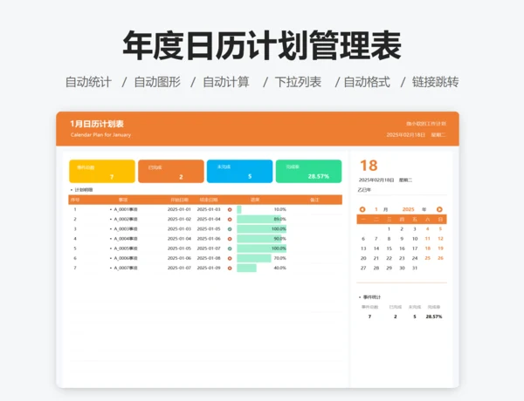Click the 自动格式 feature label
524x401 pixels.
[367, 82]
